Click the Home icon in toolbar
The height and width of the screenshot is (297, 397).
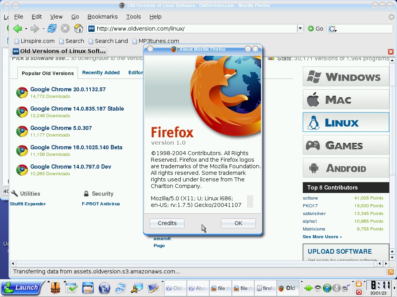pos(78,28)
